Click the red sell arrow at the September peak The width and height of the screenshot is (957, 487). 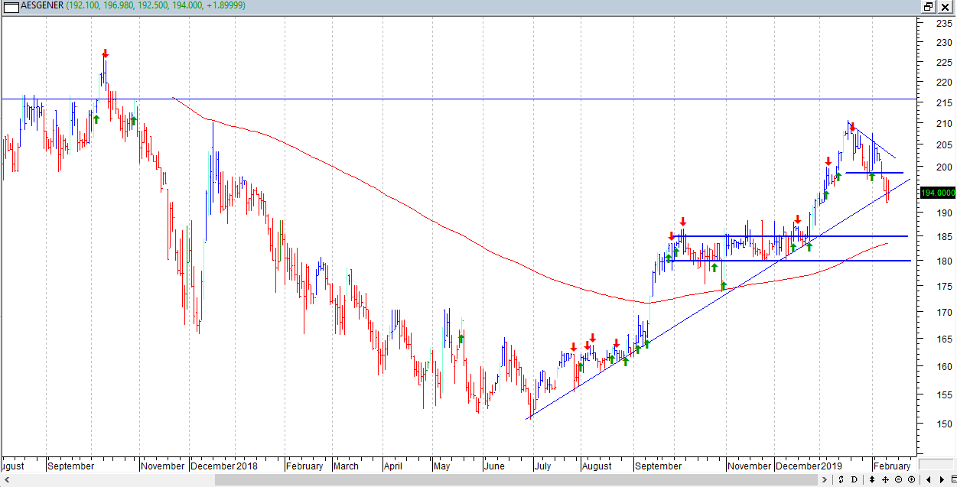[x=106, y=54]
